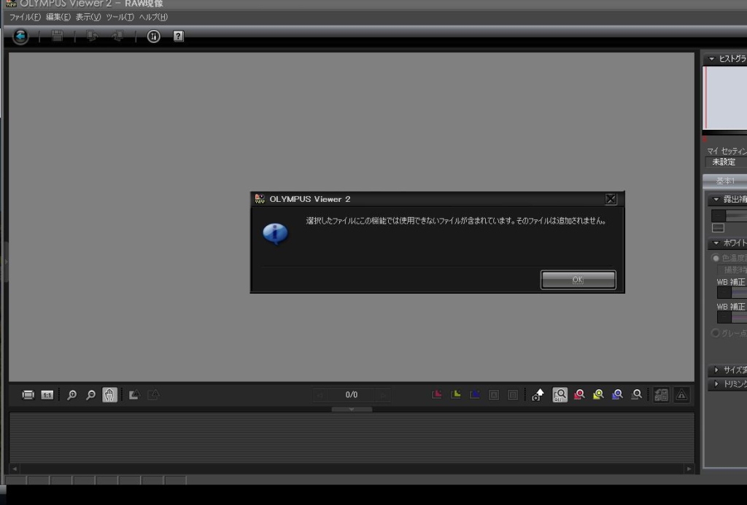The image size is (747, 505).
Task: Click the yellow marked filter magnifier icon
Action: (598, 394)
